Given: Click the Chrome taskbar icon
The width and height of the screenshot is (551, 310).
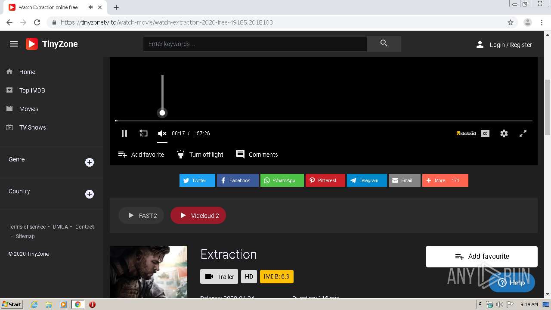Looking at the screenshot, I should [x=77, y=304].
